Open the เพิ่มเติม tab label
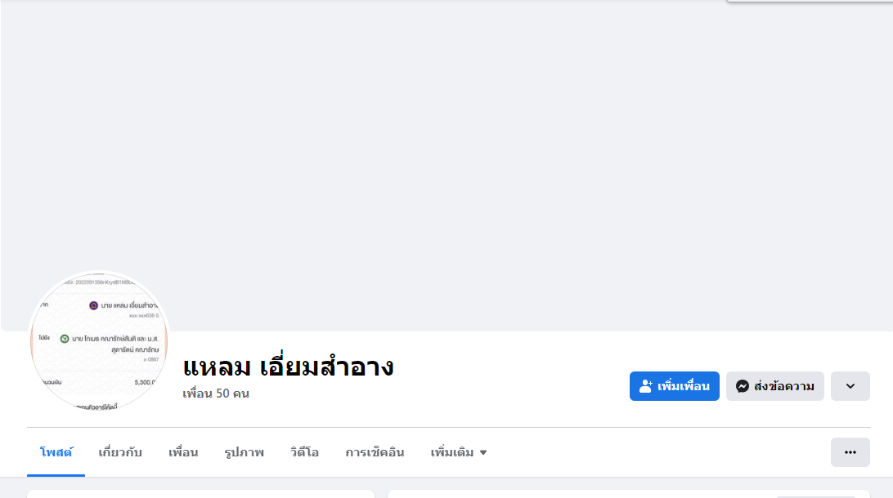Screen dimensions: 893x498 [x=451, y=452]
